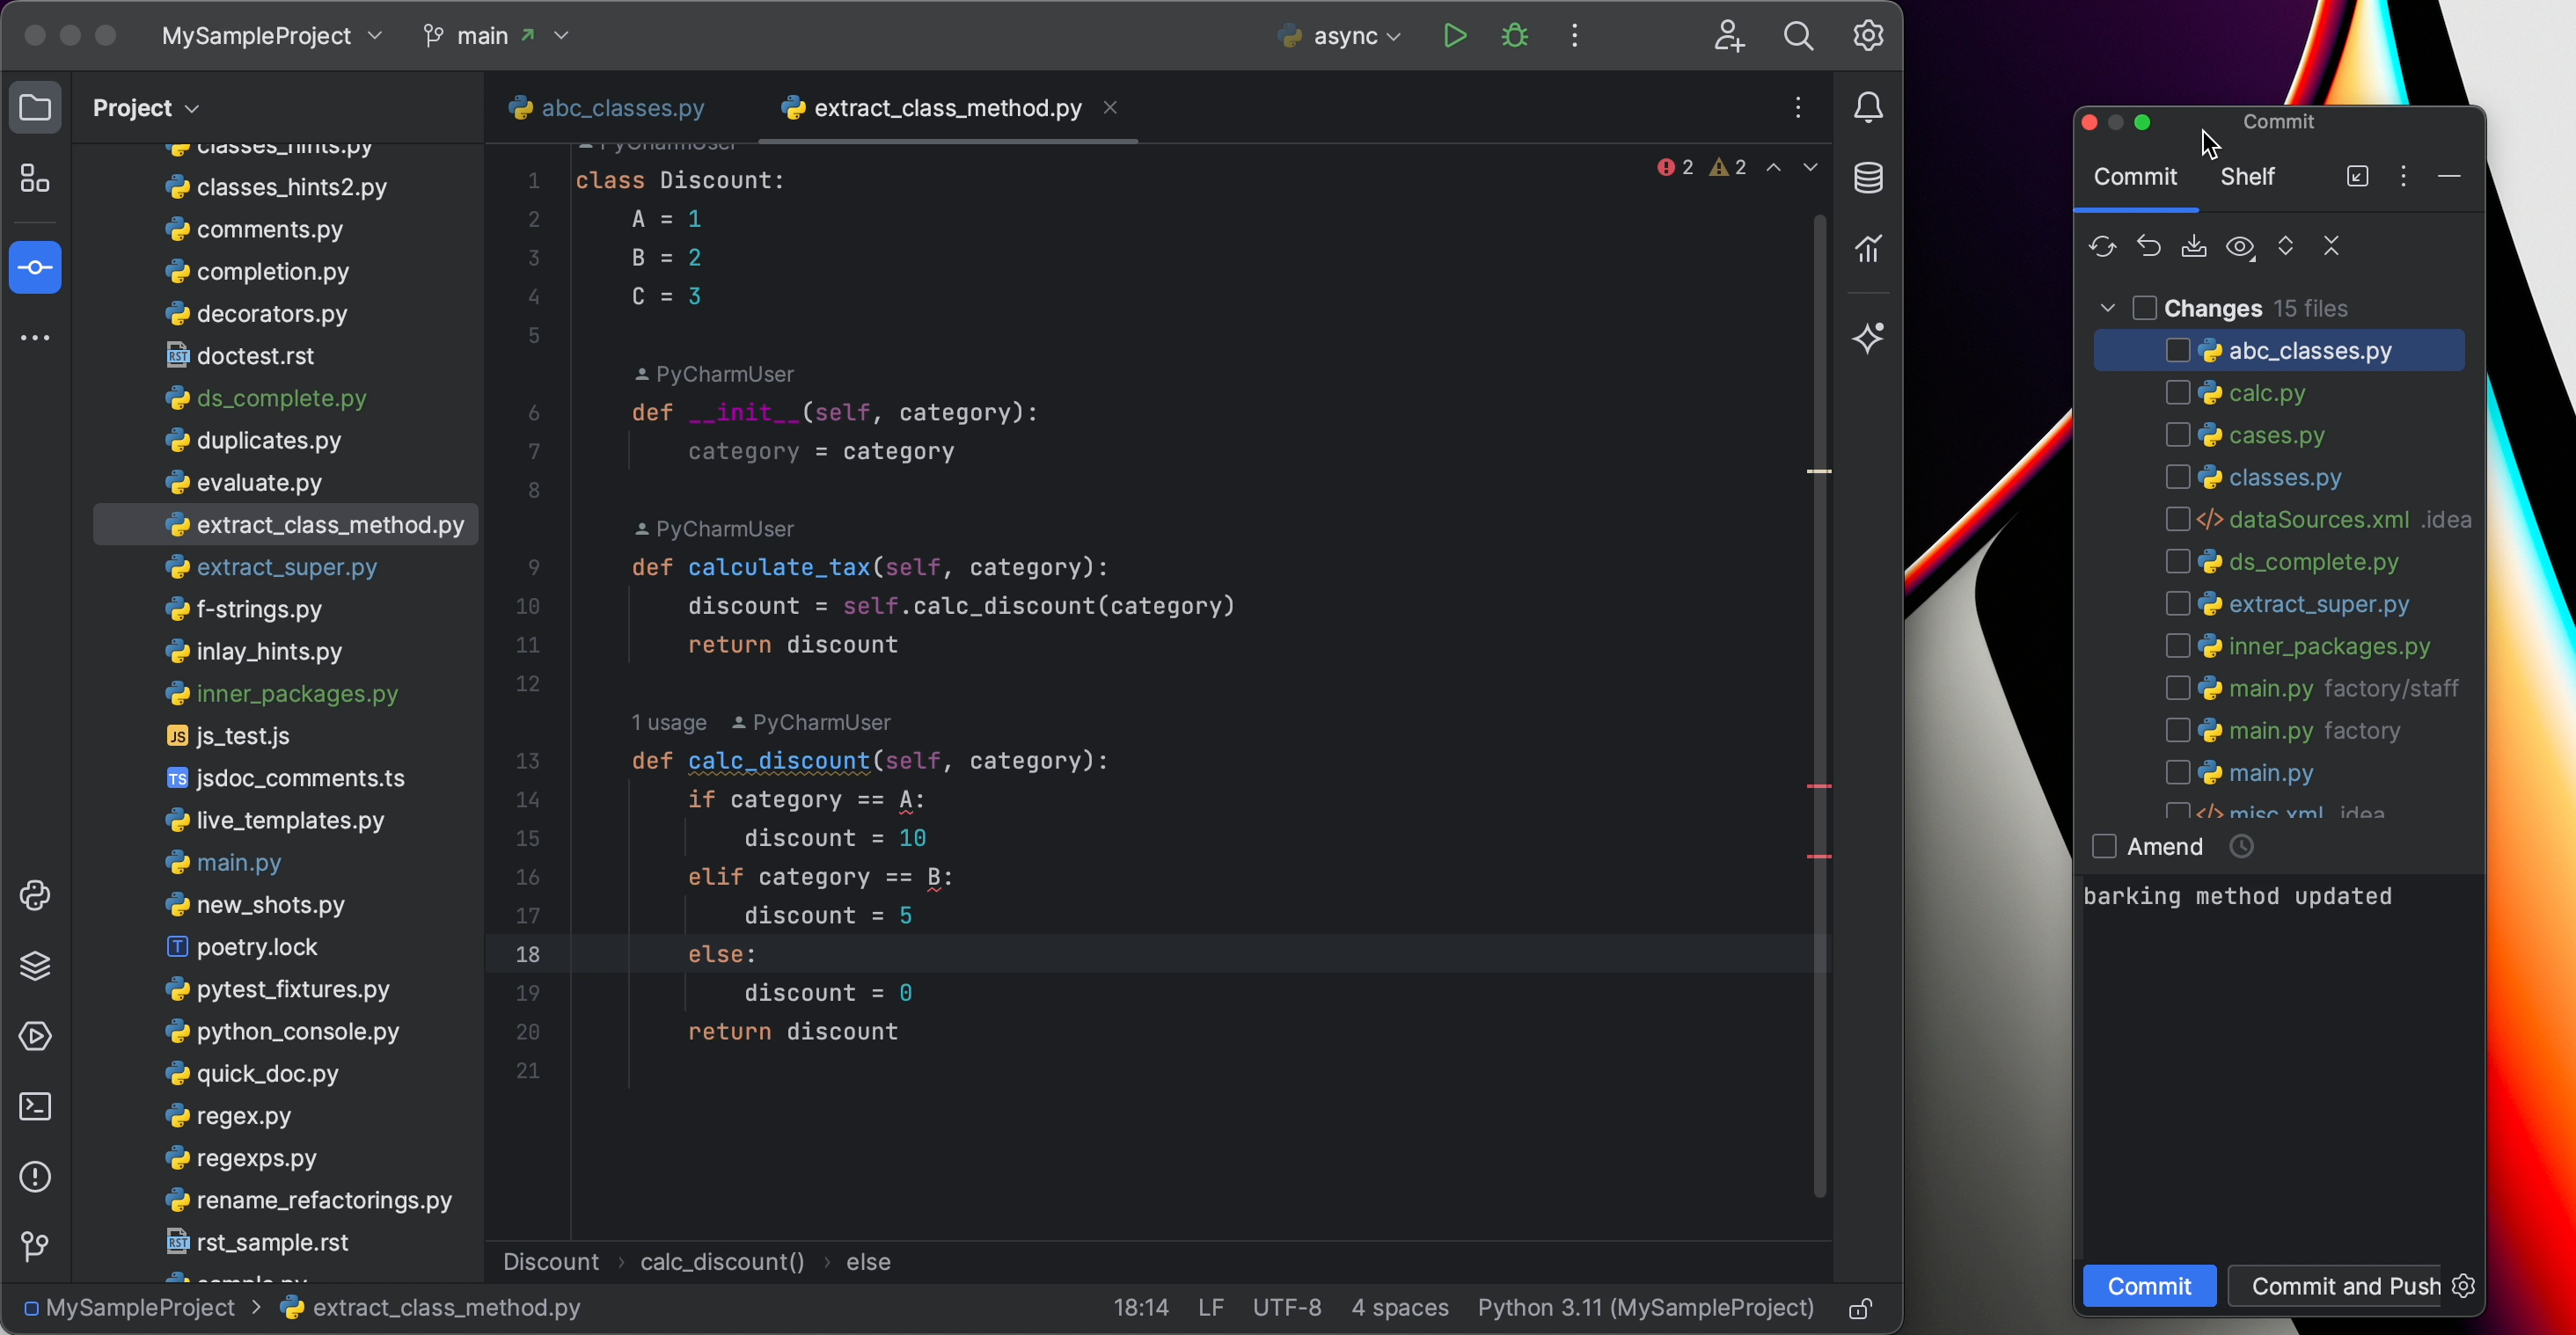Image resolution: width=2576 pixels, height=1335 pixels.
Task: Debug the async configuration with bug icon
Action: [x=1515, y=36]
